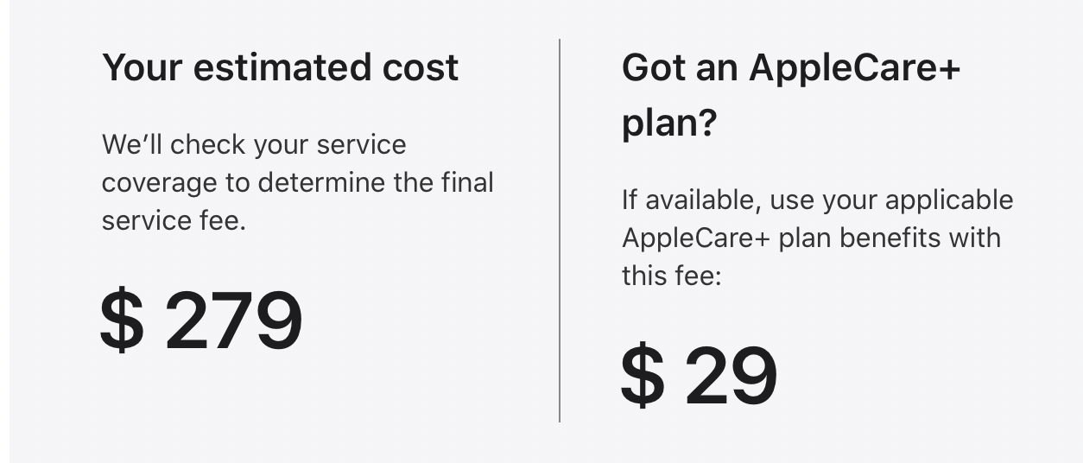
Task: Select the $ 279 estimated price
Action: [x=201, y=321]
